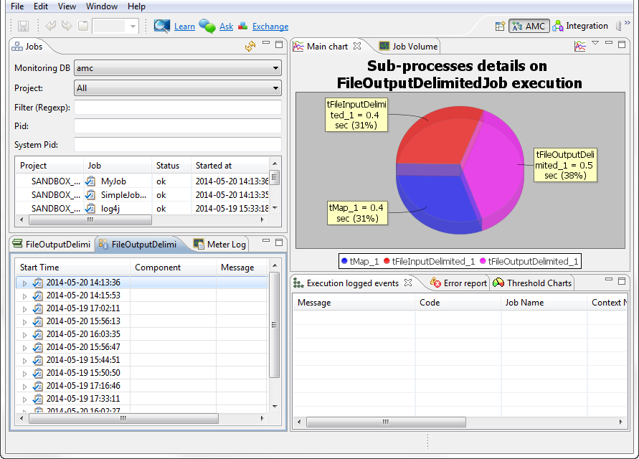The image size is (639, 459).
Task: Click the refresh icon in Jobs panel
Action: tap(250, 47)
